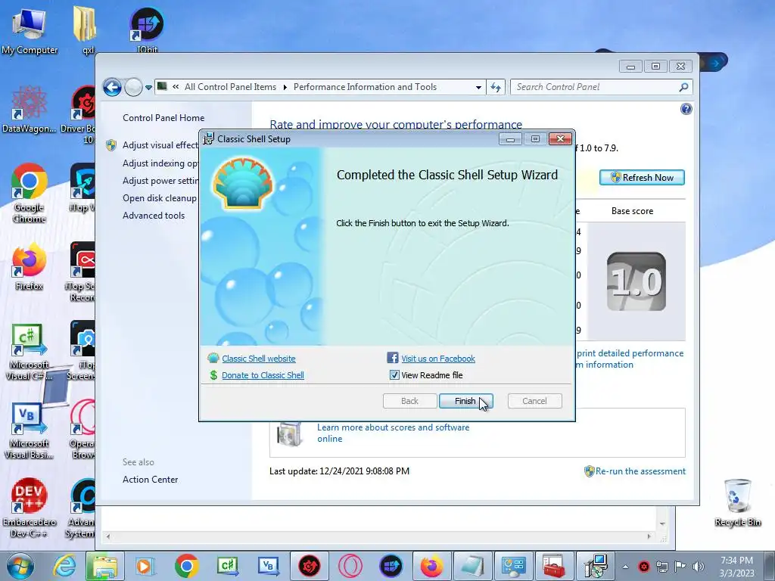
Task: Click the volume speaker tray icon
Action: [x=698, y=567]
